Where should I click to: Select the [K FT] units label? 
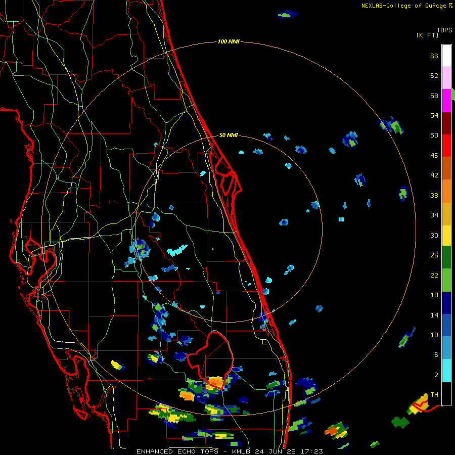point(427,35)
